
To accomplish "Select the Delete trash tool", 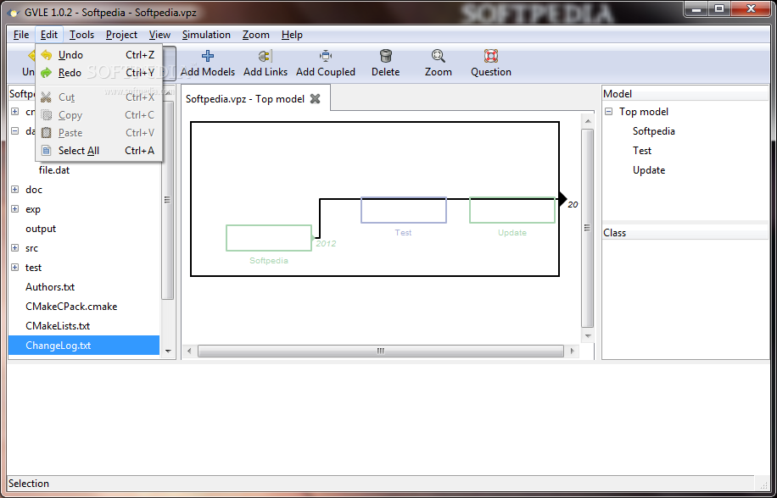I will (x=385, y=63).
